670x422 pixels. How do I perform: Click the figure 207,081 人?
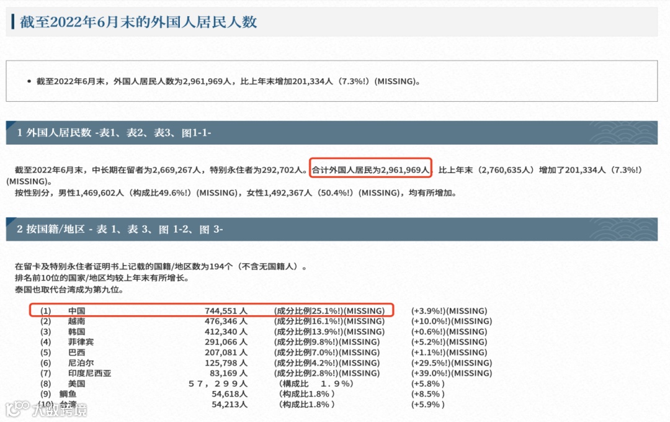(226, 352)
